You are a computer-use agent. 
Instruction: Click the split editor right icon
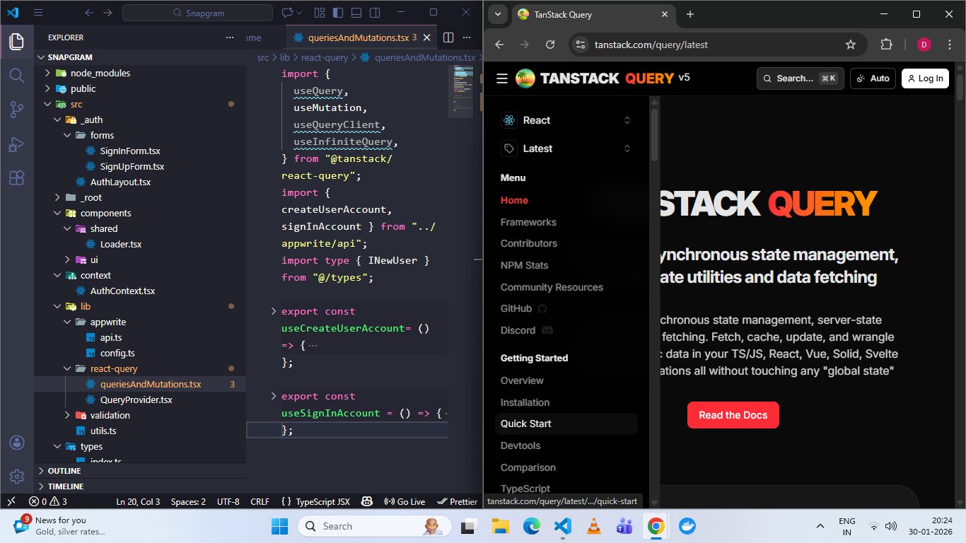coord(448,37)
